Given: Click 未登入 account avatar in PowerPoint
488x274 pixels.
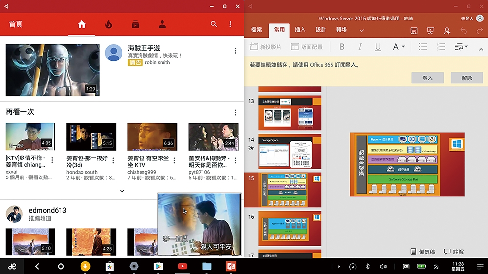Looking at the screenshot, I should tap(480, 19).
